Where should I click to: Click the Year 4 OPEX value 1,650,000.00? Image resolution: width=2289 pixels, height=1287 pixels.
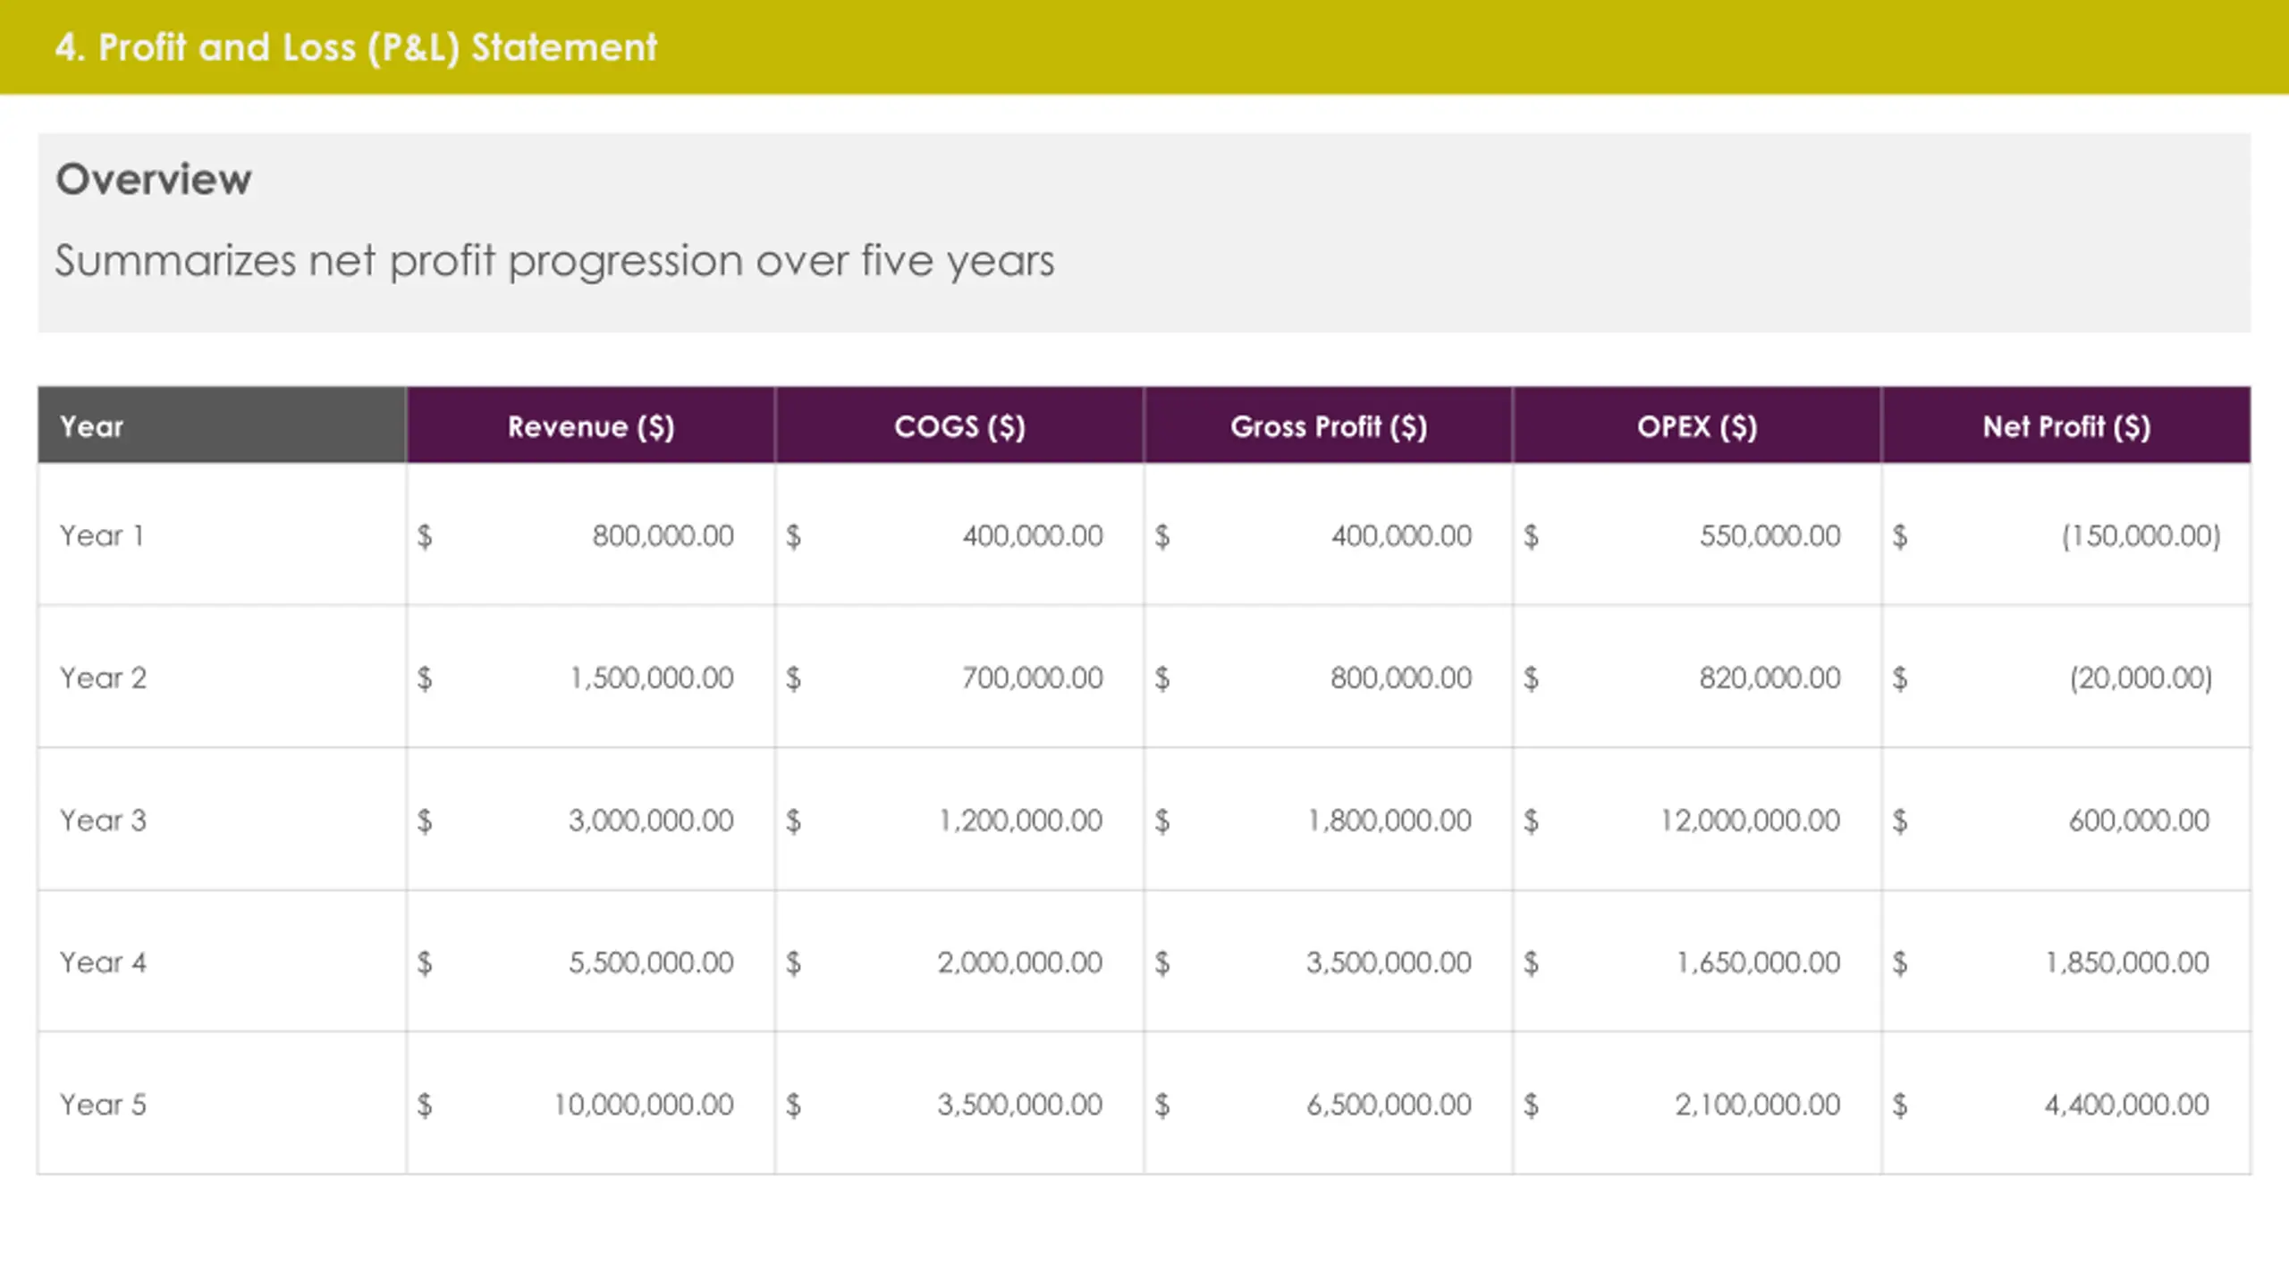[x=1758, y=962]
